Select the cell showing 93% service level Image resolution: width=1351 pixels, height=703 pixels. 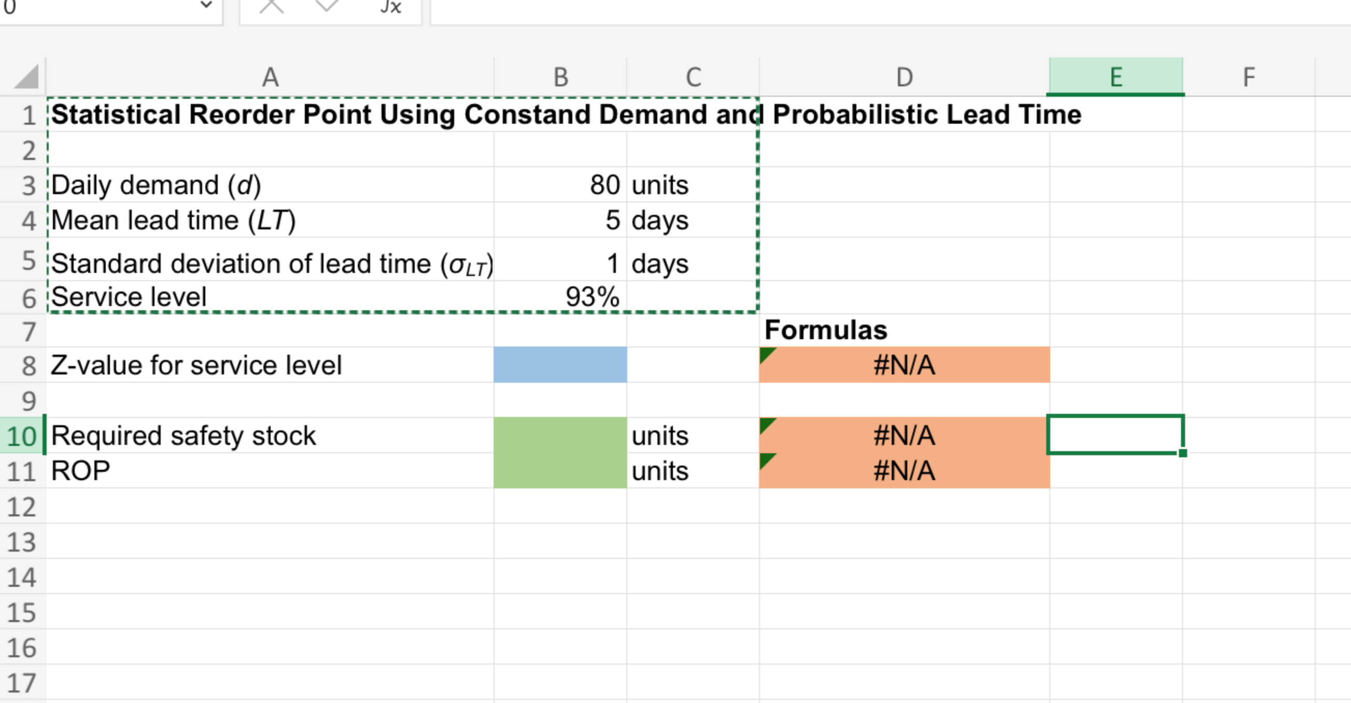click(559, 296)
